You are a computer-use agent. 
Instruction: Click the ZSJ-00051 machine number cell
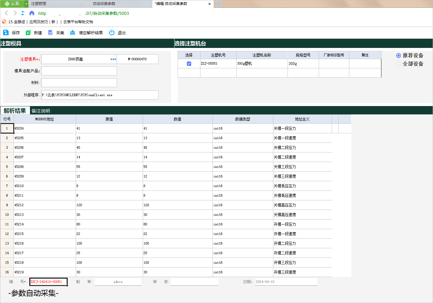tap(218, 64)
